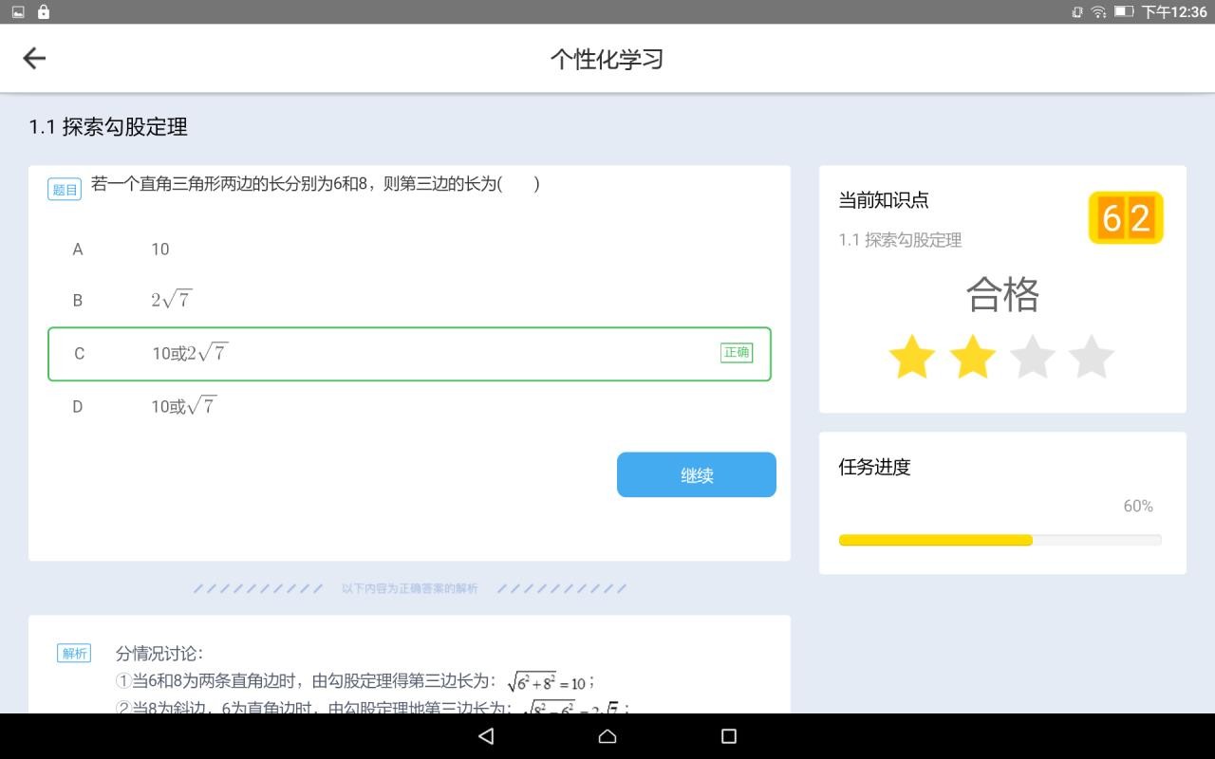The width and height of the screenshot is (1215, 759).
Task: Tap the back arrow to exit 个性化学习
Action: [34, 58]
